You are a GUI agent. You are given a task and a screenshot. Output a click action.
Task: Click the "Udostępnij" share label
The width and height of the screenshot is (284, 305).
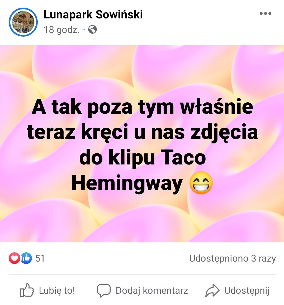(x=247, y=291)
